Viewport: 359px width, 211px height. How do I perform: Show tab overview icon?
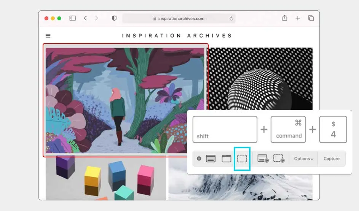click(x=311, y=18)
